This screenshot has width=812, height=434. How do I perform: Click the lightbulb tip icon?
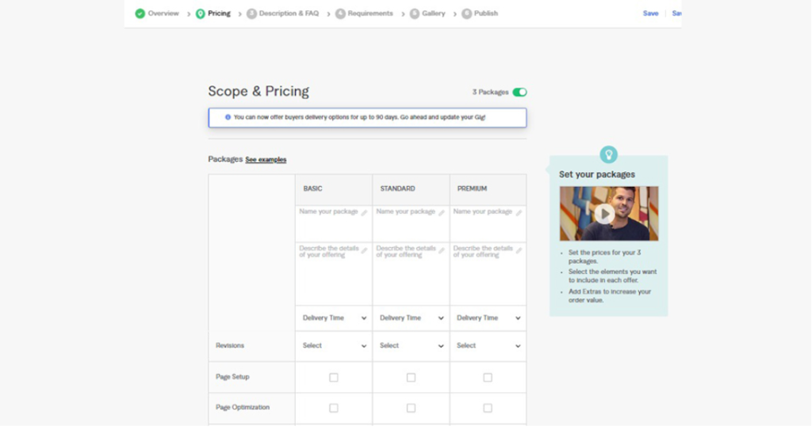point(608,154)
